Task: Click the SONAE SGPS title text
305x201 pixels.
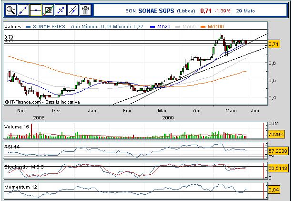Action: (x=156, y=11)
